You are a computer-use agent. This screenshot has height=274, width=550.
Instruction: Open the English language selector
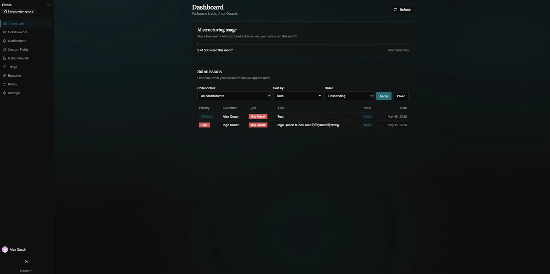[26, 271]
